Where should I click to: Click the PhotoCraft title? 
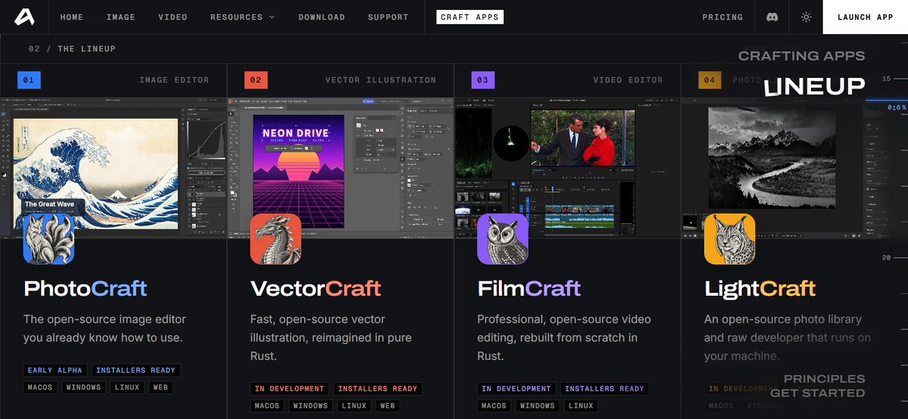85,288
